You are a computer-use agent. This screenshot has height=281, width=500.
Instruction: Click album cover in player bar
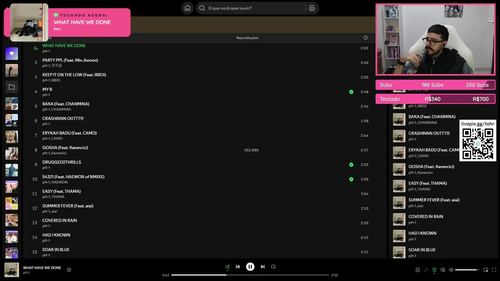pos(12,270)
